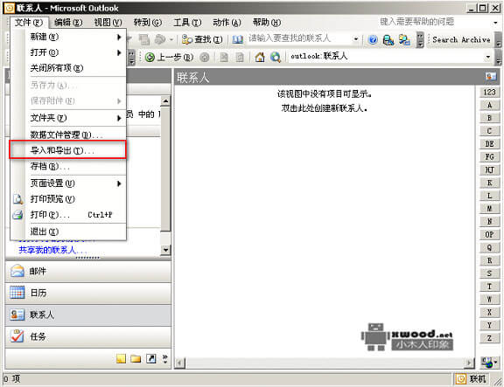Click the computer-with-printer toolbar icon

click(388, 40)
